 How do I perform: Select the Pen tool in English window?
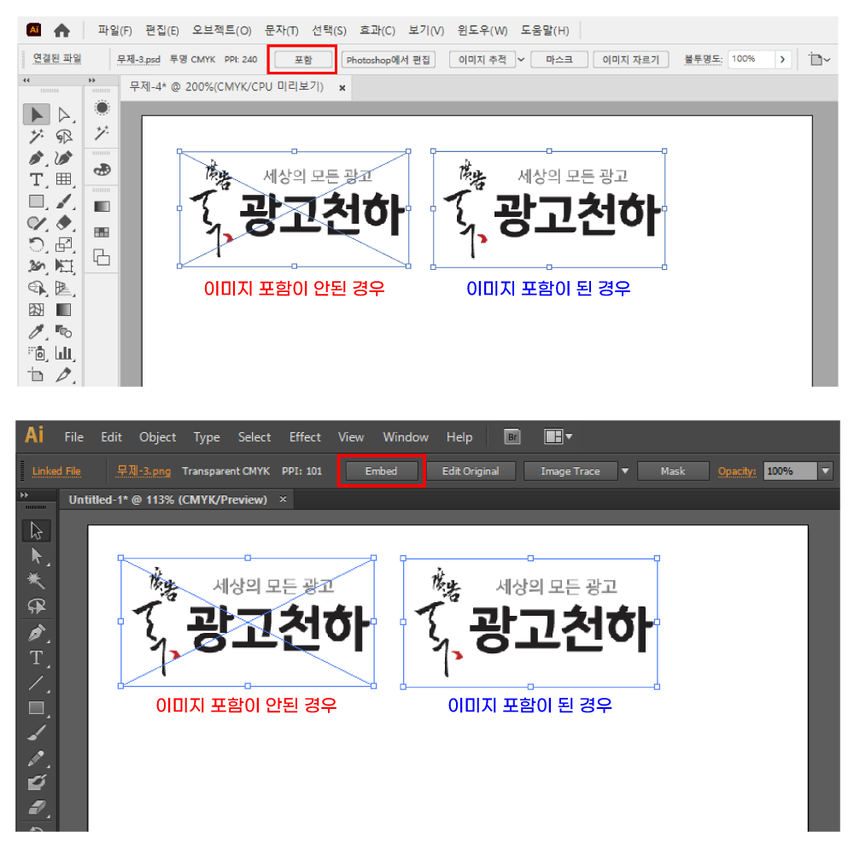click(x=37, y=633)
